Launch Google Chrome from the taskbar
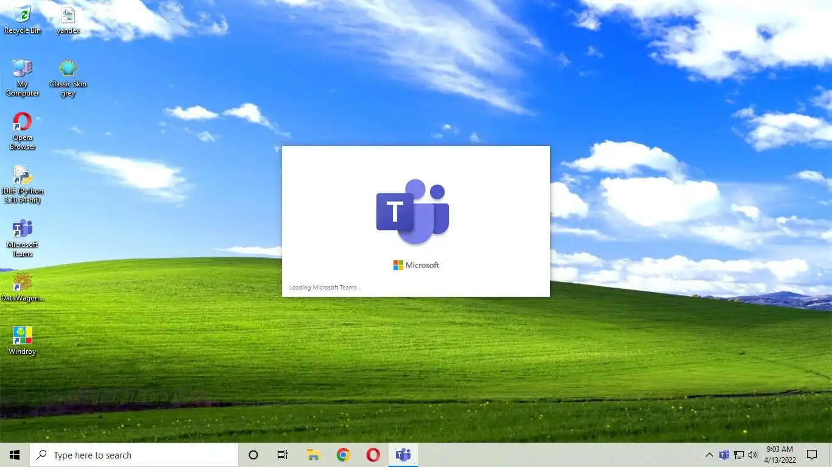Viewport: 832px width, 467px height. 344,455
